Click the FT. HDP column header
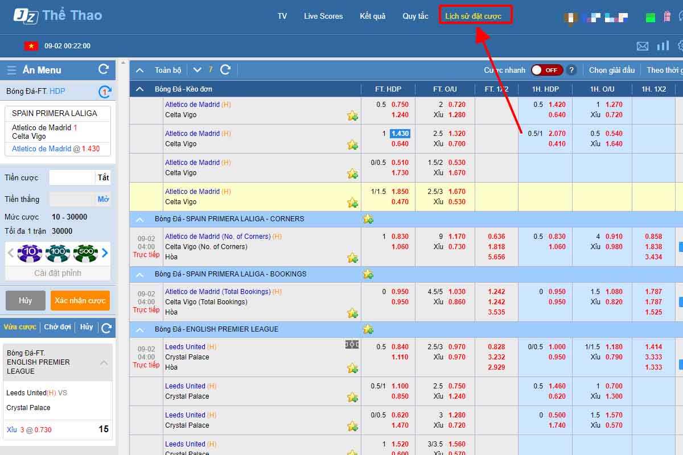Viewport: 683px width, 455px height. (x=388, y=89)
